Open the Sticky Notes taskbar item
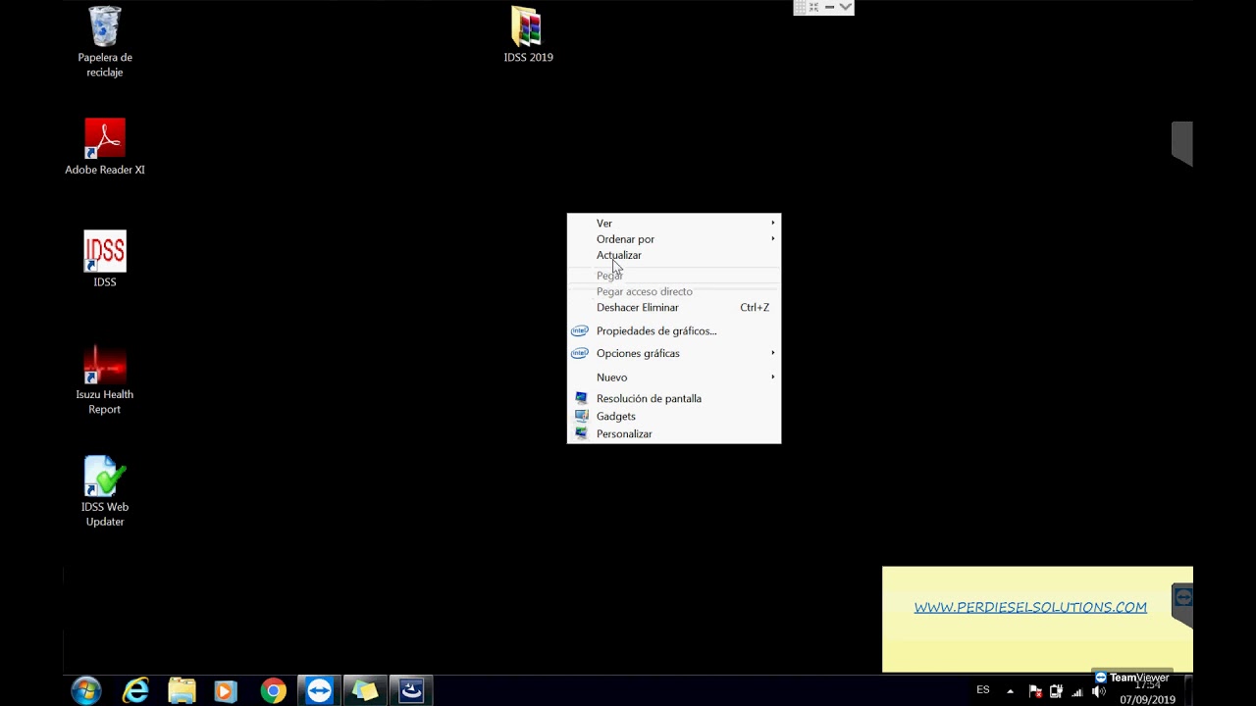 [x=365, y=690]
